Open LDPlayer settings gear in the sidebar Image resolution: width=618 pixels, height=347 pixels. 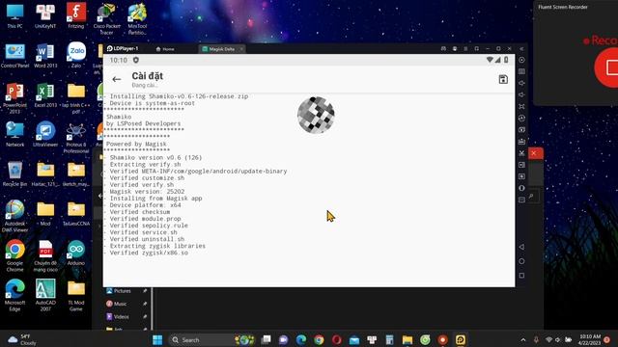521,60
